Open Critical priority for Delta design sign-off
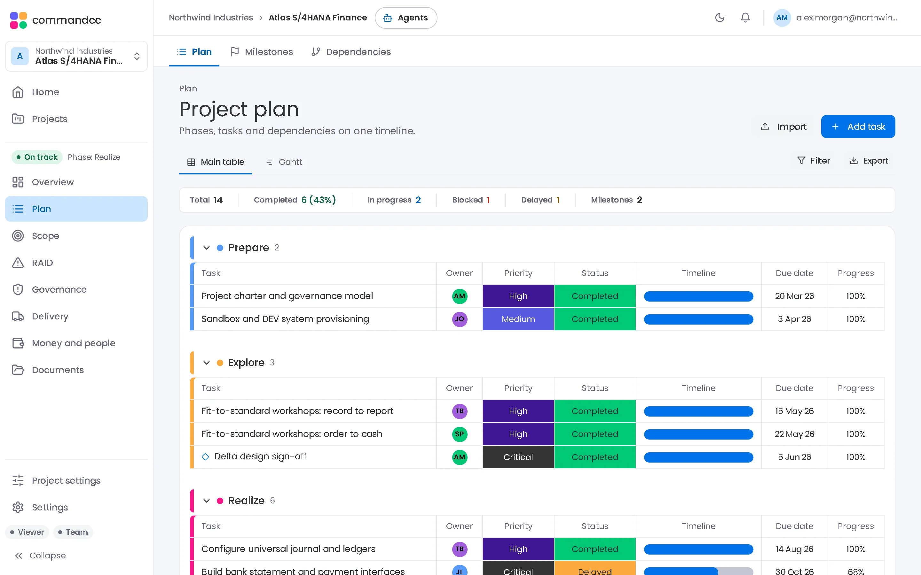This screenshot has height=575, width=921. [518, 457]
